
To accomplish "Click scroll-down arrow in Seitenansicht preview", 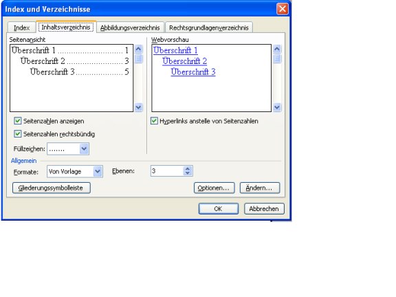I will pyautogui.click(x=138, y=107).
